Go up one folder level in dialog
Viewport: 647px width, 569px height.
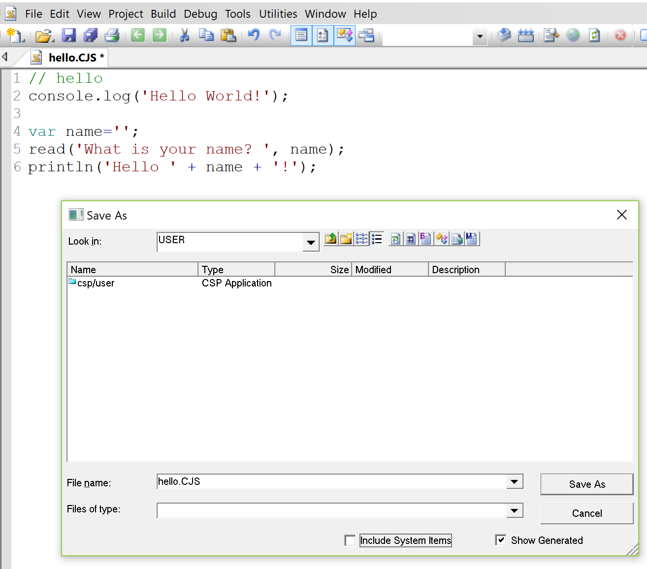click(330, 239)
